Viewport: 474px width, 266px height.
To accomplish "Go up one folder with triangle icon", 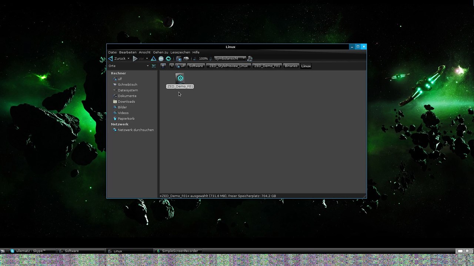I will coord(153,58).
